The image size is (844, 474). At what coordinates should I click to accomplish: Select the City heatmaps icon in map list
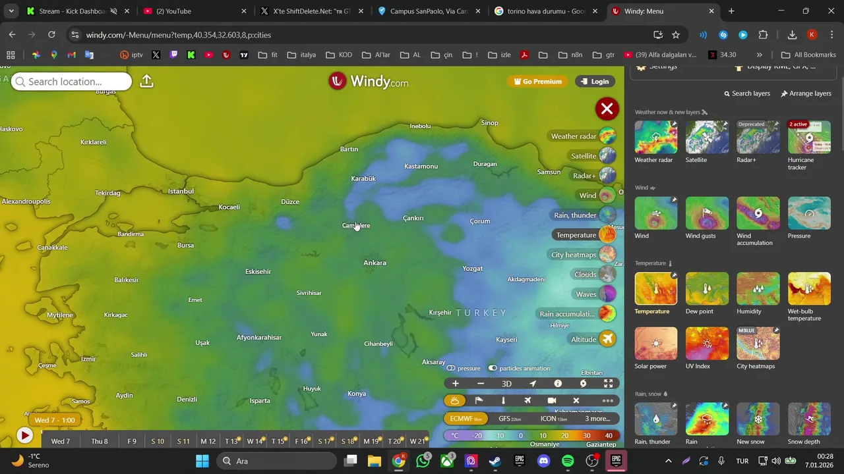tap(607, 255)
